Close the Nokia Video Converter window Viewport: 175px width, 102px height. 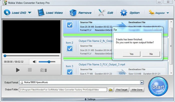pos(168,2)
